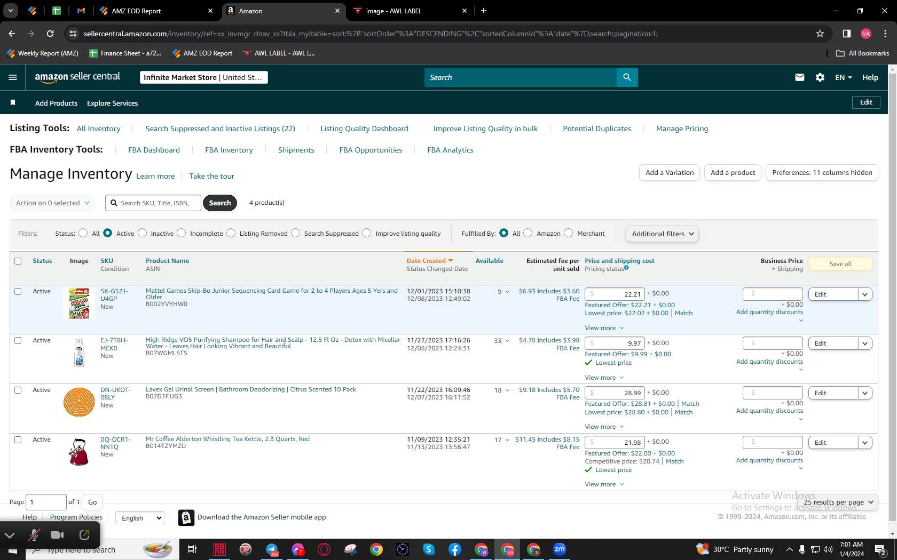Image resolution: width=897 pixels, height=560 pixels.
Task: Open Zoom from the taskbar
Action: click(x=560, y=549)
